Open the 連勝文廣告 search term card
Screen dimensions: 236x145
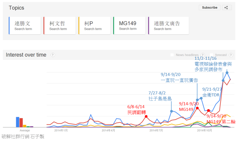(168, 26)
